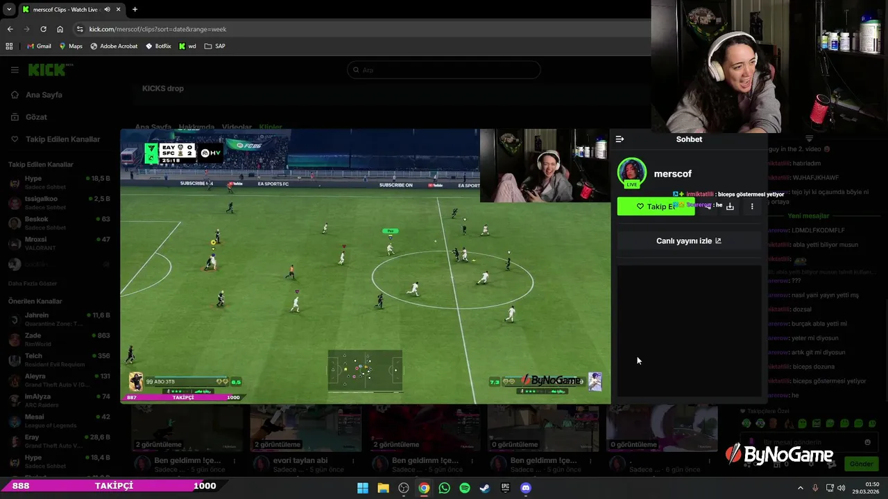
Task: Mute the merscof Clips tab audio
Action: tap(108, 10)
